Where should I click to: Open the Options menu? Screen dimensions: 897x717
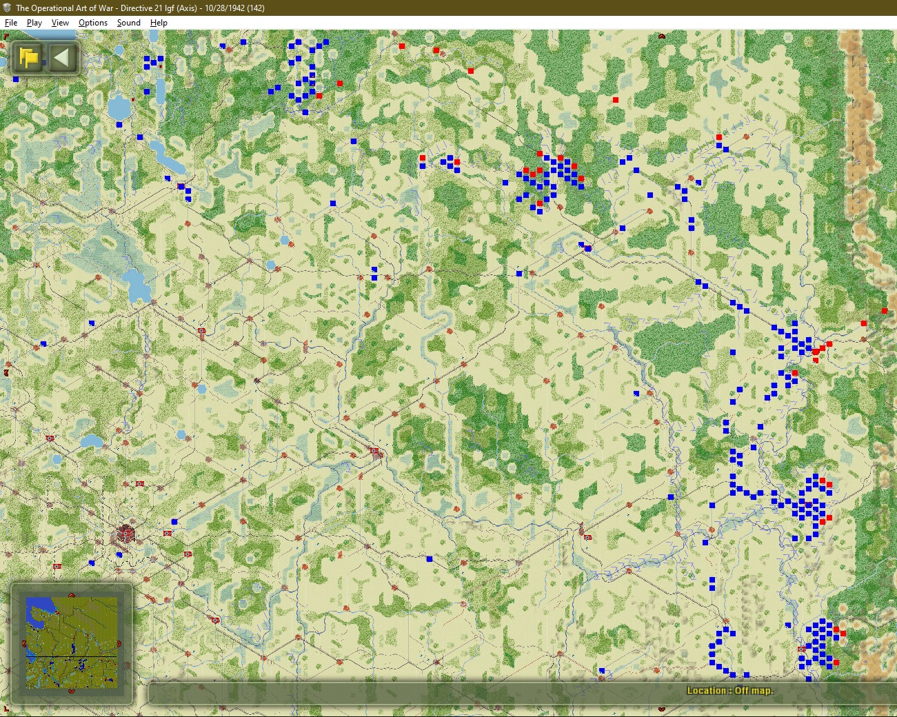click(x=93, y=23)
